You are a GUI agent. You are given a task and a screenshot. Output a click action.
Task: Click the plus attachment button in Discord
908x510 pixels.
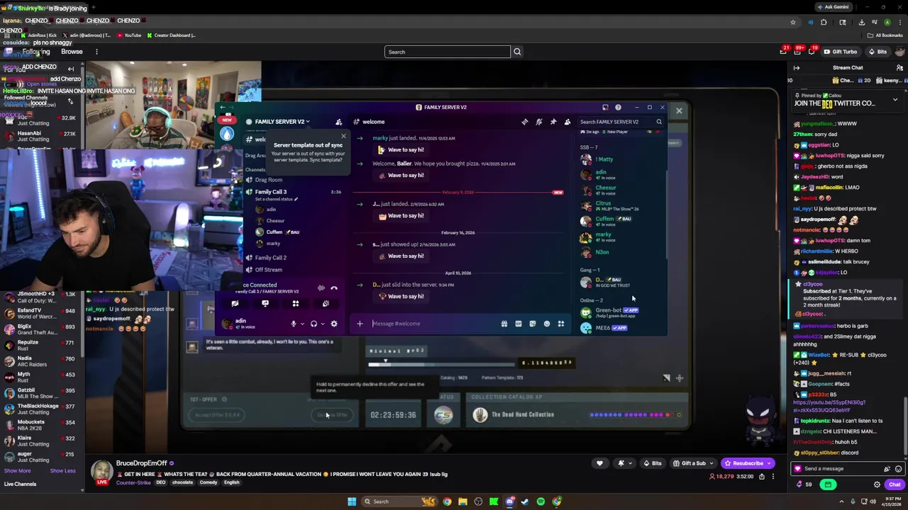click(360, 324)
